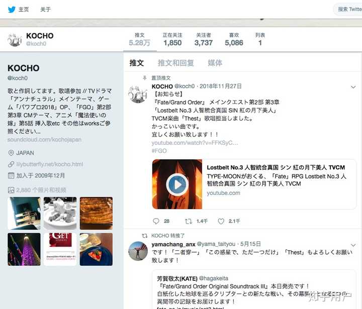Open the GET SPORTS image thumbnail

click(60, 249)
